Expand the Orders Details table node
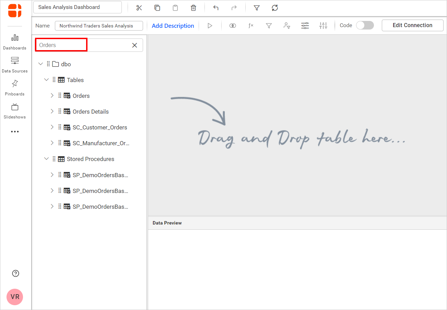447x310 pixels. tap(52, 111)
